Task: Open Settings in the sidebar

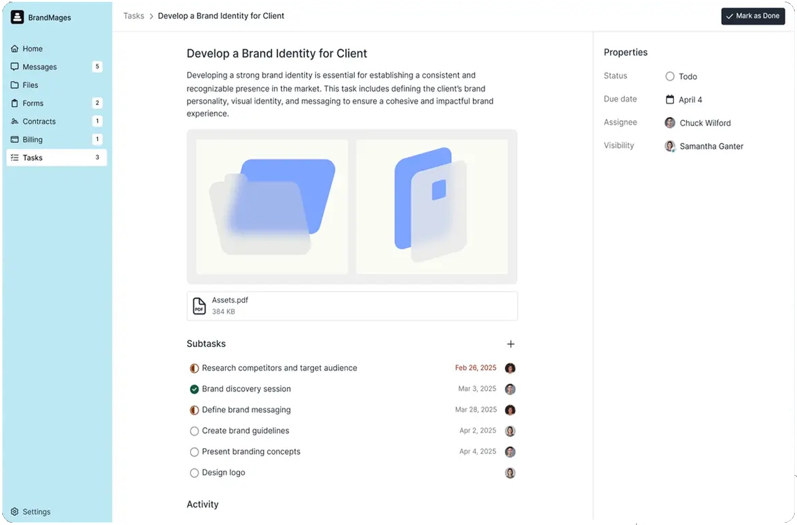Action: tap(31, 512)
